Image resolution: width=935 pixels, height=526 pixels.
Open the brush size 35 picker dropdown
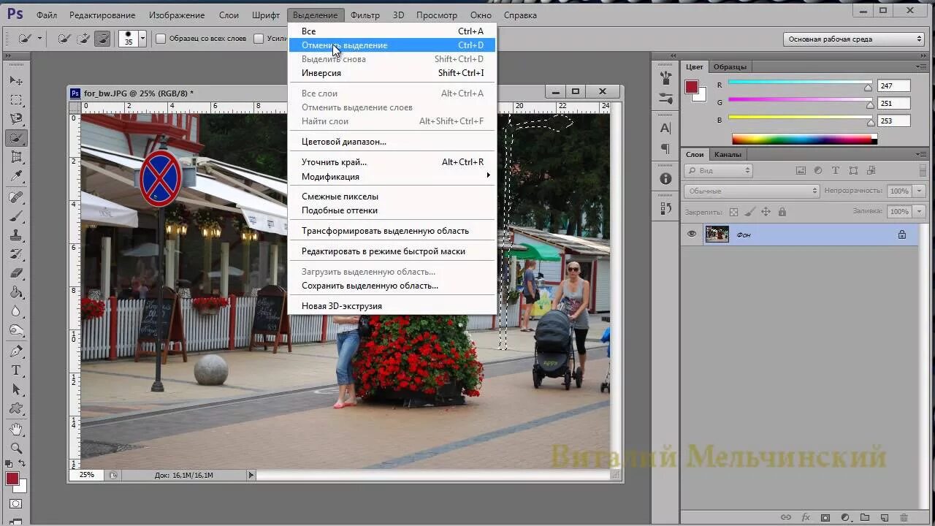pyautogui.click(x=142, y=39)
